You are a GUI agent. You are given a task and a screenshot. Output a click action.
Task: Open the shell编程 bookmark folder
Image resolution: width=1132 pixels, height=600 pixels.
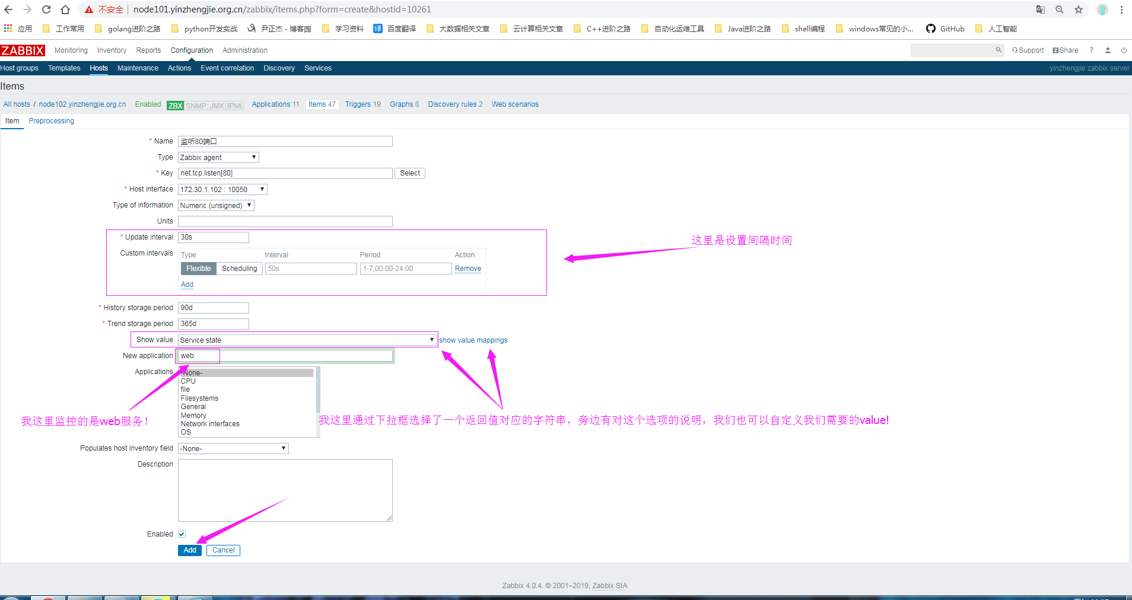click(x=803, y=28)
